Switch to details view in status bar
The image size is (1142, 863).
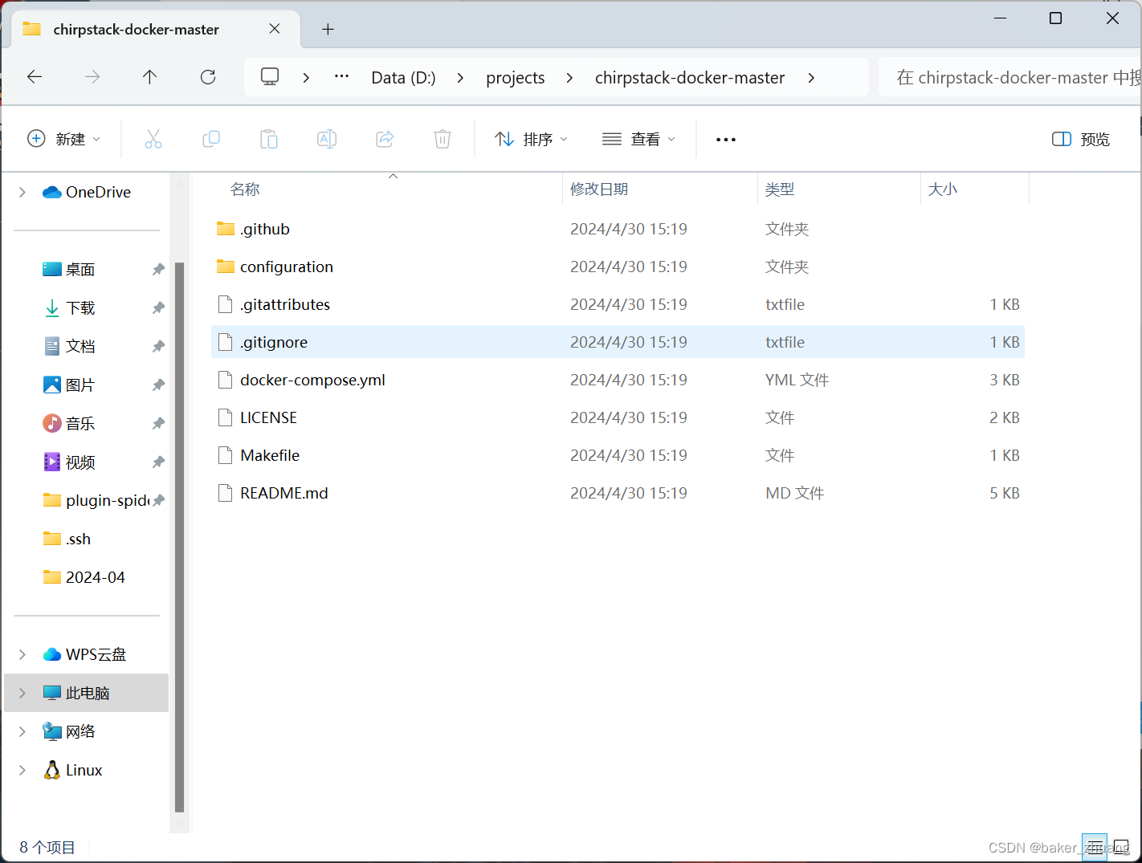tap(1095, 847)
